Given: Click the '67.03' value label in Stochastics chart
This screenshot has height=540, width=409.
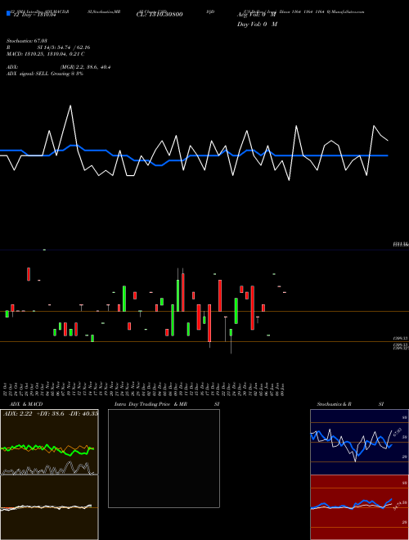Looking at the screenshot, I should (x=397, y=432).
